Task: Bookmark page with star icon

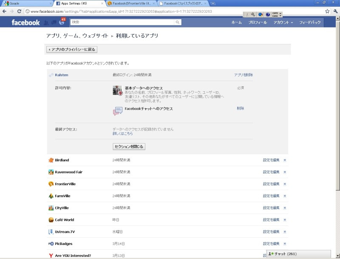Action: tap(327, 11)
